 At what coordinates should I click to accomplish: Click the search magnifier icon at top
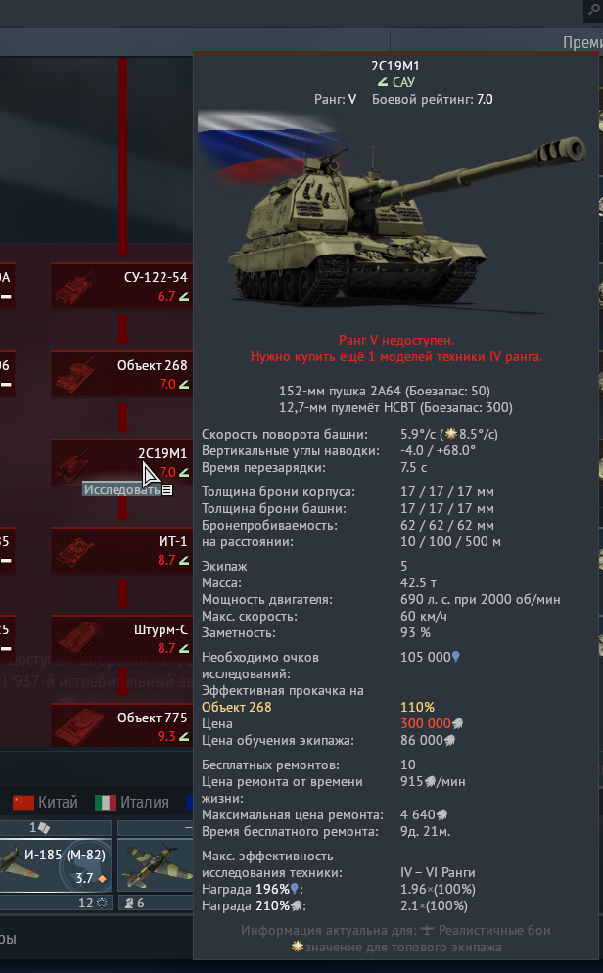click(593, 11)
